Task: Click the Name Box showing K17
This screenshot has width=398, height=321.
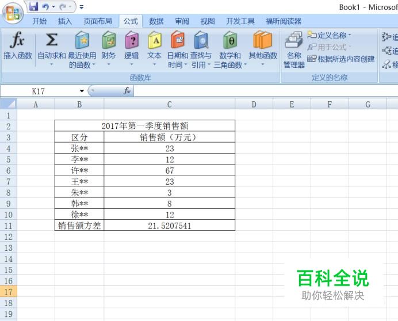Action: click(39, 91)
